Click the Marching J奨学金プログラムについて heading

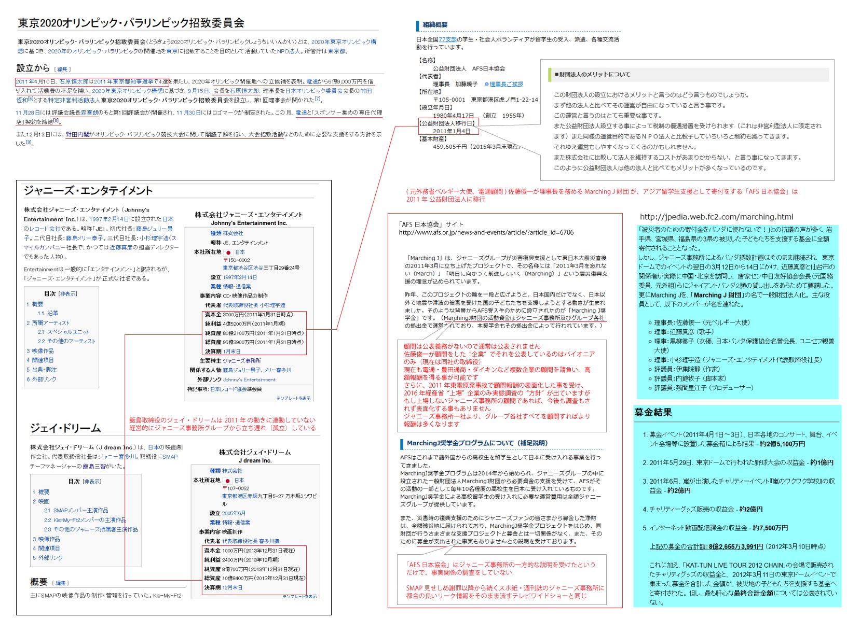point(477,443)
